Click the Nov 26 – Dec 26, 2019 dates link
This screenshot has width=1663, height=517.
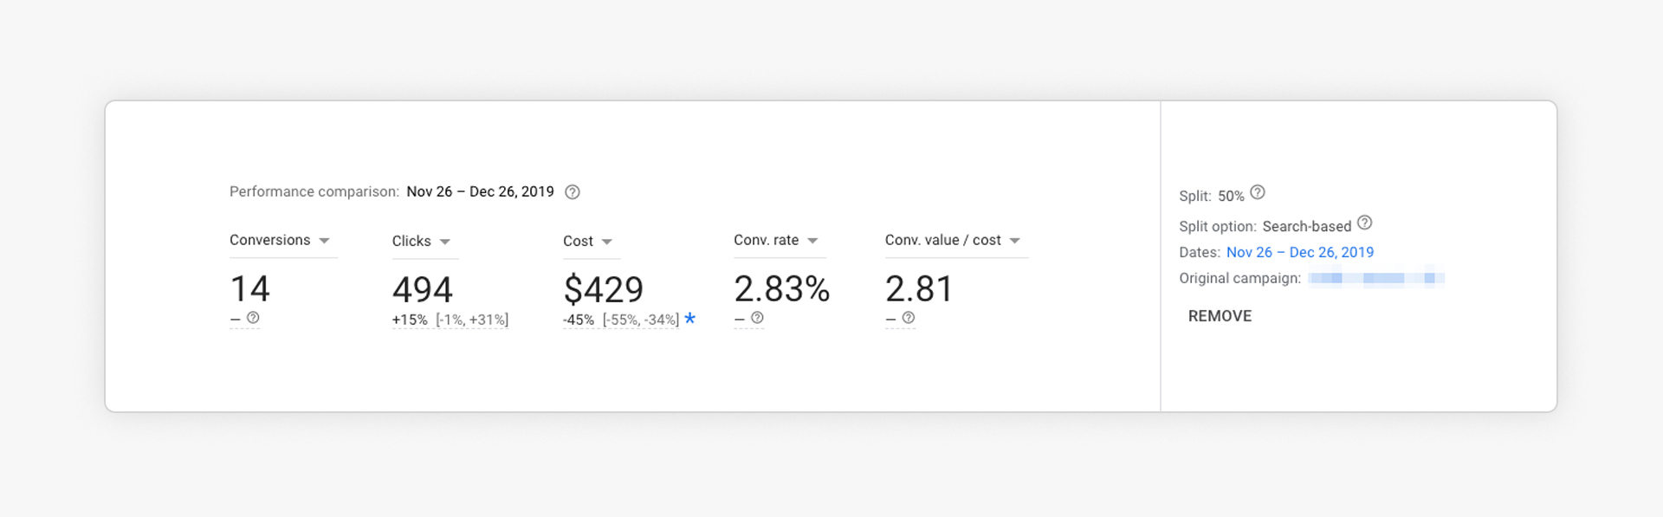point(1299,252)
